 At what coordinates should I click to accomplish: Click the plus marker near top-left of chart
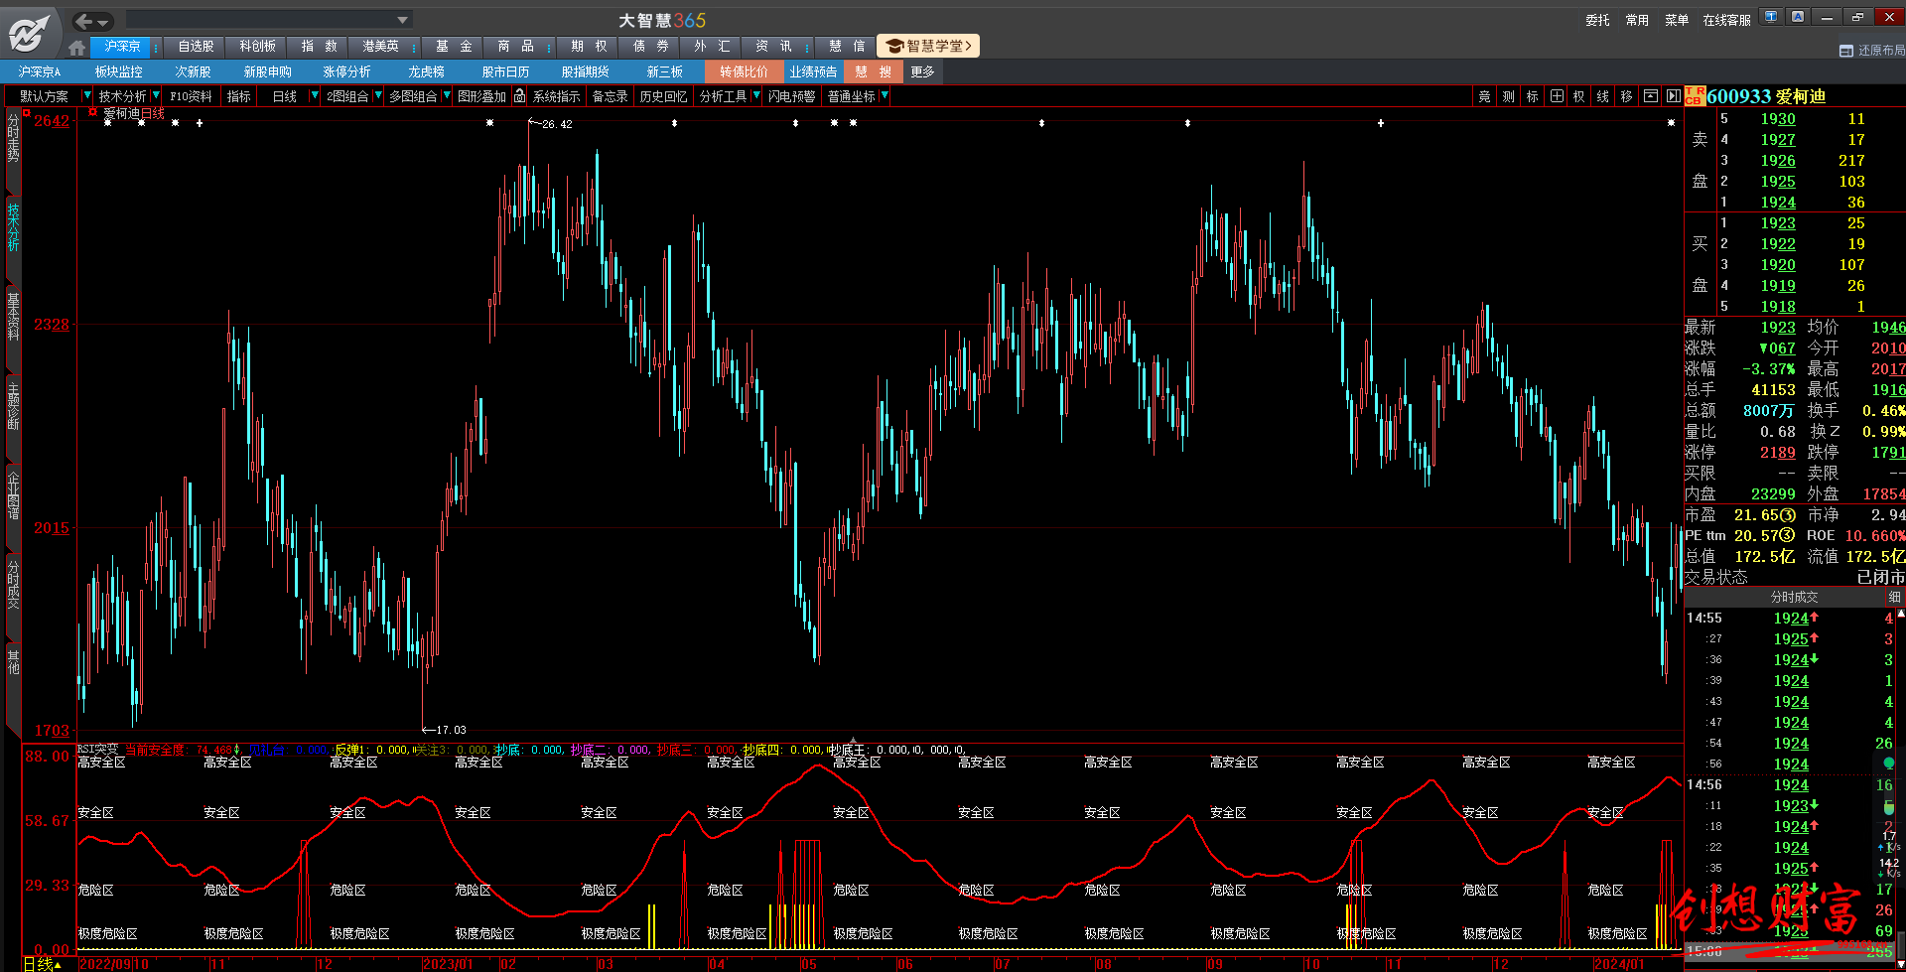(x=200, y=123)
